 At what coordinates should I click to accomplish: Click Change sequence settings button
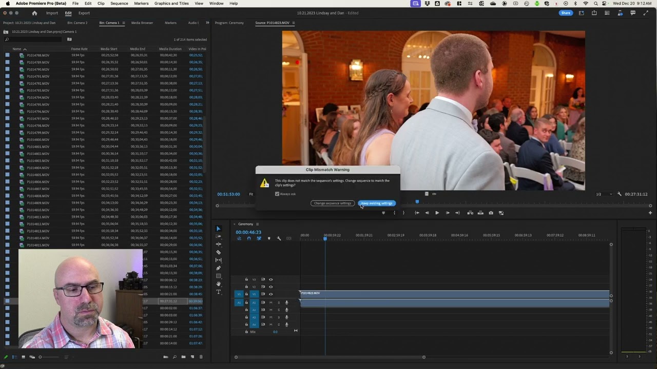tap(333, 203)
